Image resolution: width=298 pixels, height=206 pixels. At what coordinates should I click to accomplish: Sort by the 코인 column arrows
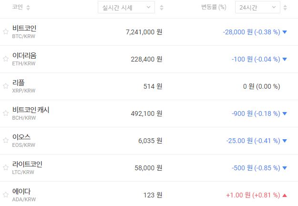[28, 8]
